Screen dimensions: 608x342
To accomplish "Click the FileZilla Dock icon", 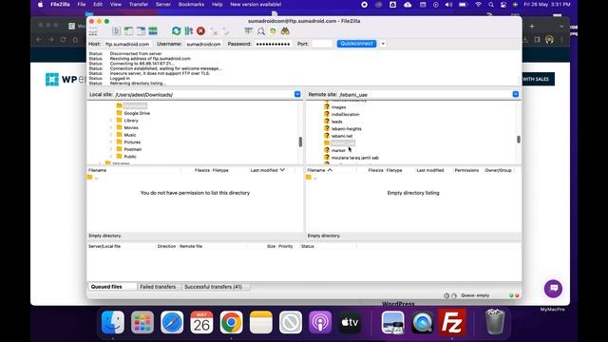I will coord(452,322).
